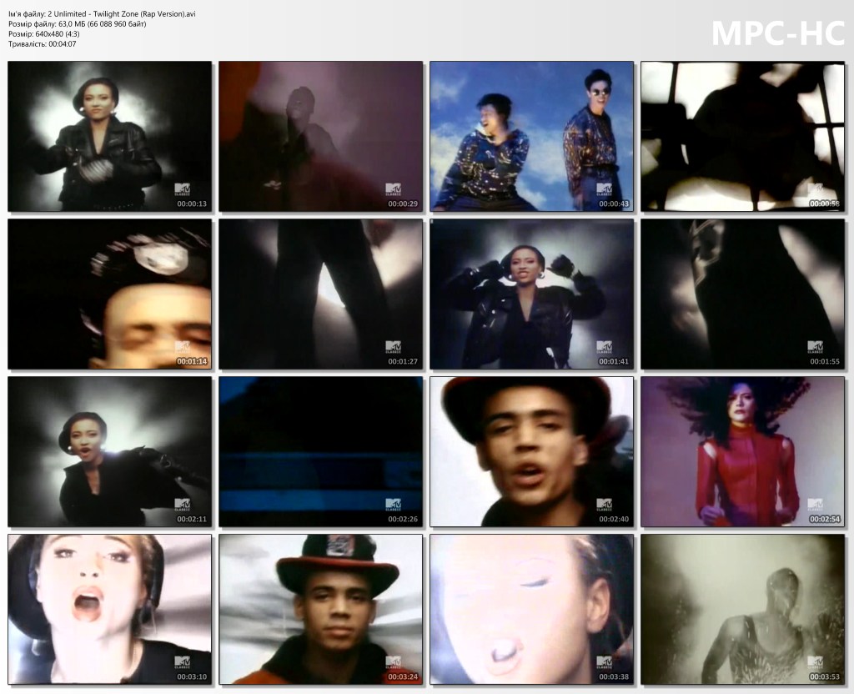The height and width of the screenshot is (694, 854).
Task: Open the thumbnail stamped 00:00:13
Action: 109,136
